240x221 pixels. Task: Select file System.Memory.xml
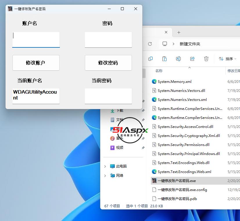[174, 82]
